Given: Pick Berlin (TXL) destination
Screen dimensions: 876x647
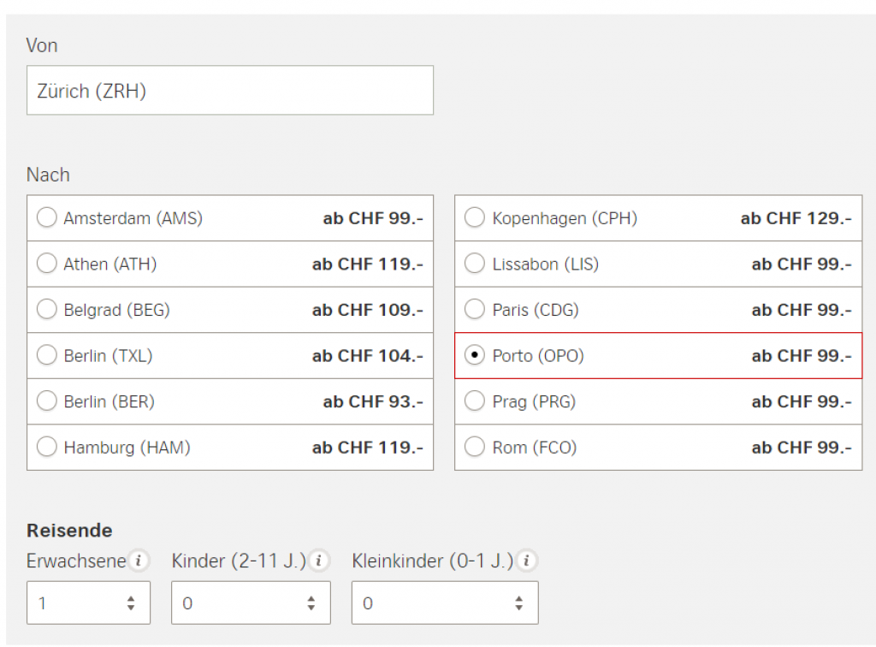Looking at the screenshot, I should (x=46, y=356).
